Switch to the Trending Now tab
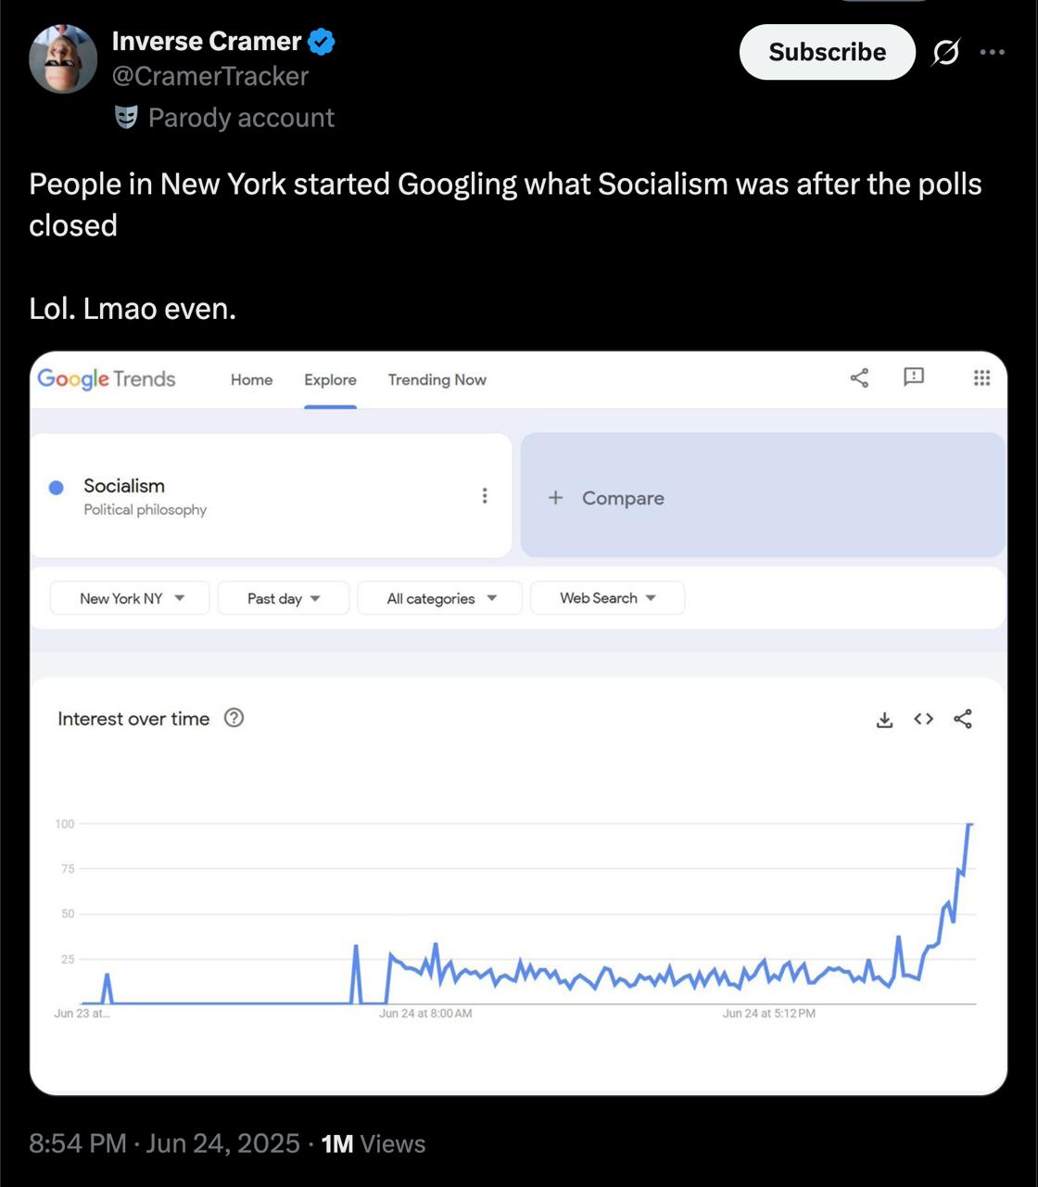Viewport: 1038px width, 1187px height. pyautogui.click(x=437, y=380)
